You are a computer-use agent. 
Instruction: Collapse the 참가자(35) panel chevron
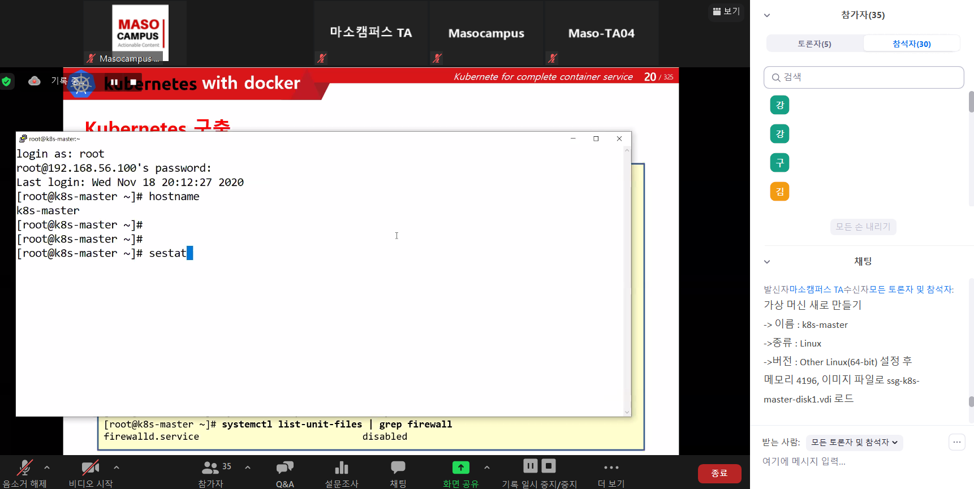(x=767, y=15)
